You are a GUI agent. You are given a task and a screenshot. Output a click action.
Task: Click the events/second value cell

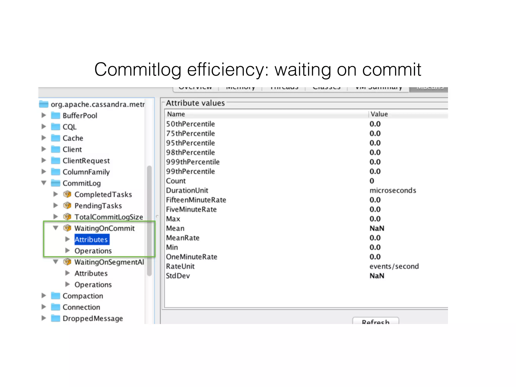tap(394, 266)
